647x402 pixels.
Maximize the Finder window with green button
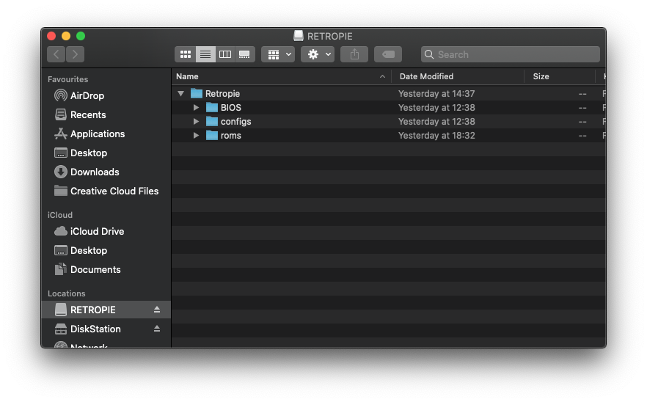[x=81, y=36]
